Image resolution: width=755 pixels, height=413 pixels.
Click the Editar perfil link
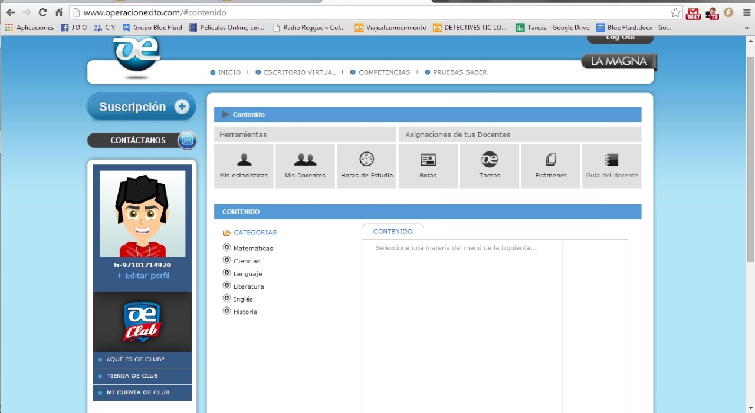[143, 276]
